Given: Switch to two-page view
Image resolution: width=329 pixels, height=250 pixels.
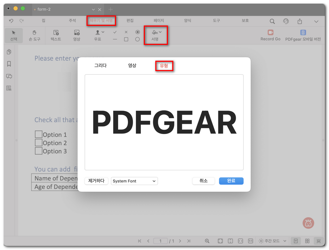Looking at the screenshot, I should [307, 241].
